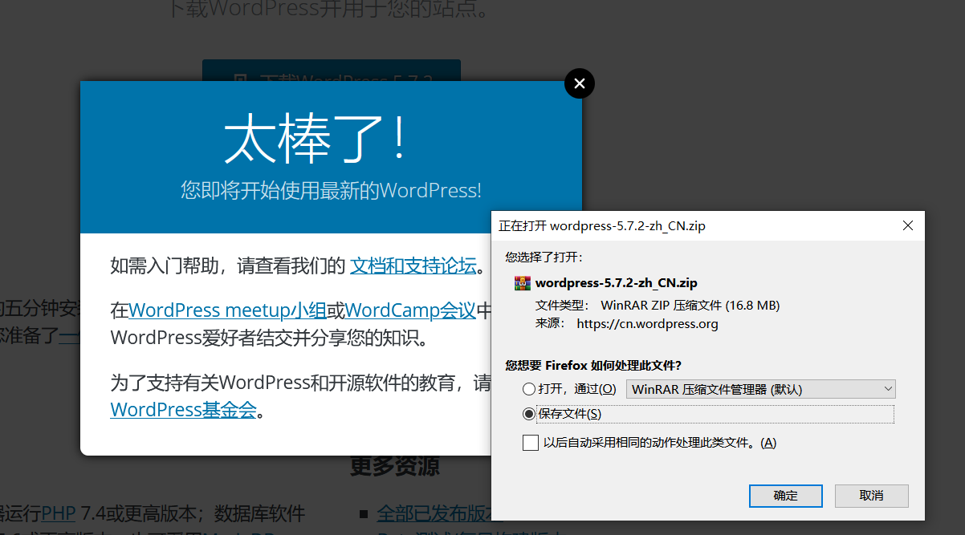965x535 pixels.
Task: Click the dropdown arrow next to WinRAR option
Action: pyautogui.click(x=887, y=388)
